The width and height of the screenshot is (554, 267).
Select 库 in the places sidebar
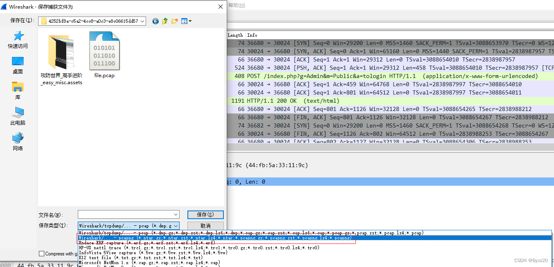18,91
